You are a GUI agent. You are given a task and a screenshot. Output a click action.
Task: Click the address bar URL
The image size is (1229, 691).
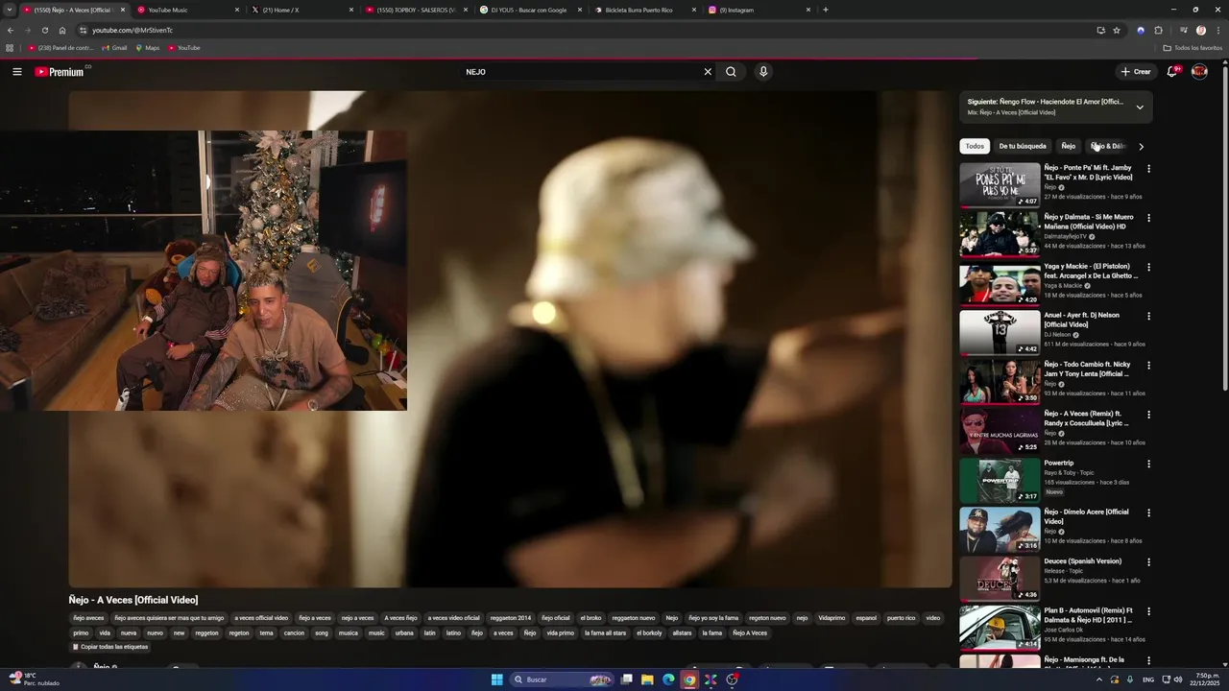click(x=133, y=30)
